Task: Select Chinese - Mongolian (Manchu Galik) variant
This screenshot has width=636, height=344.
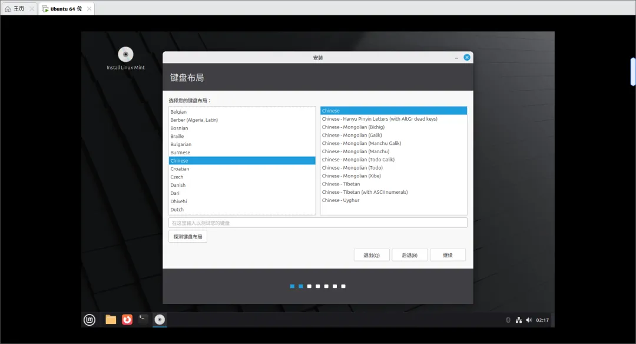Action: pyautogui.click(x=393, y=143)
